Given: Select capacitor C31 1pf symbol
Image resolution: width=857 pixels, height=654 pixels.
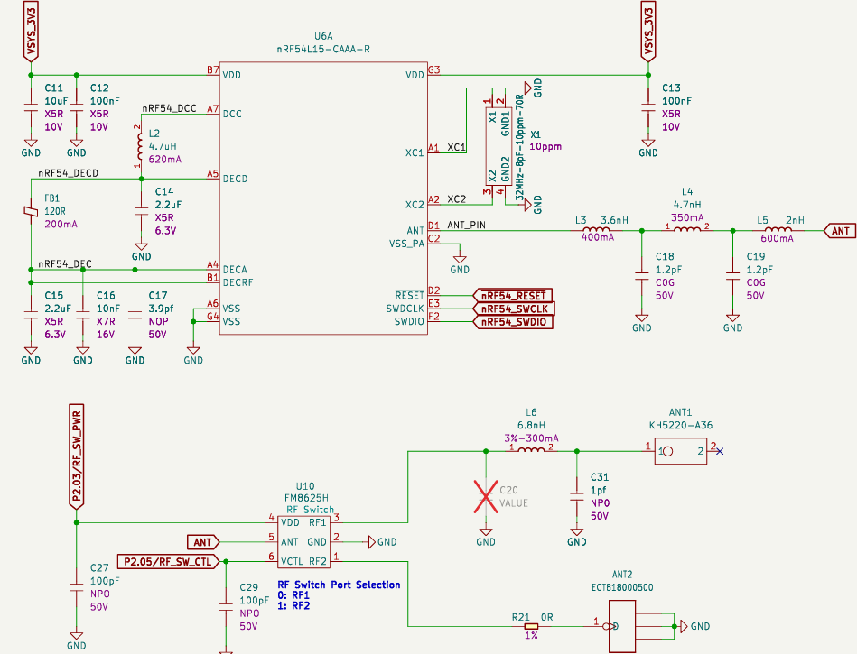Looking at the screenshot, I should [x=577, y=497].
